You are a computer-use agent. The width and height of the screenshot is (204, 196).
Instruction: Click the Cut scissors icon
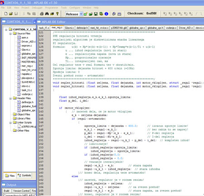(x=24, y=14)
